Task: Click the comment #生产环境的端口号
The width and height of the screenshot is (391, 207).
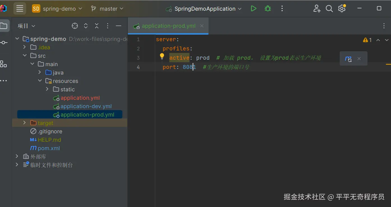Action: click(x=226, y=67)
